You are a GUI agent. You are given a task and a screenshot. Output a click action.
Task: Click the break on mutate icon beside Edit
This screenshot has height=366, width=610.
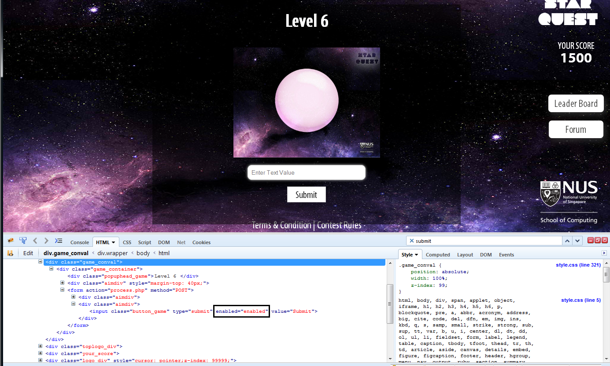click(x=10, y=253)
